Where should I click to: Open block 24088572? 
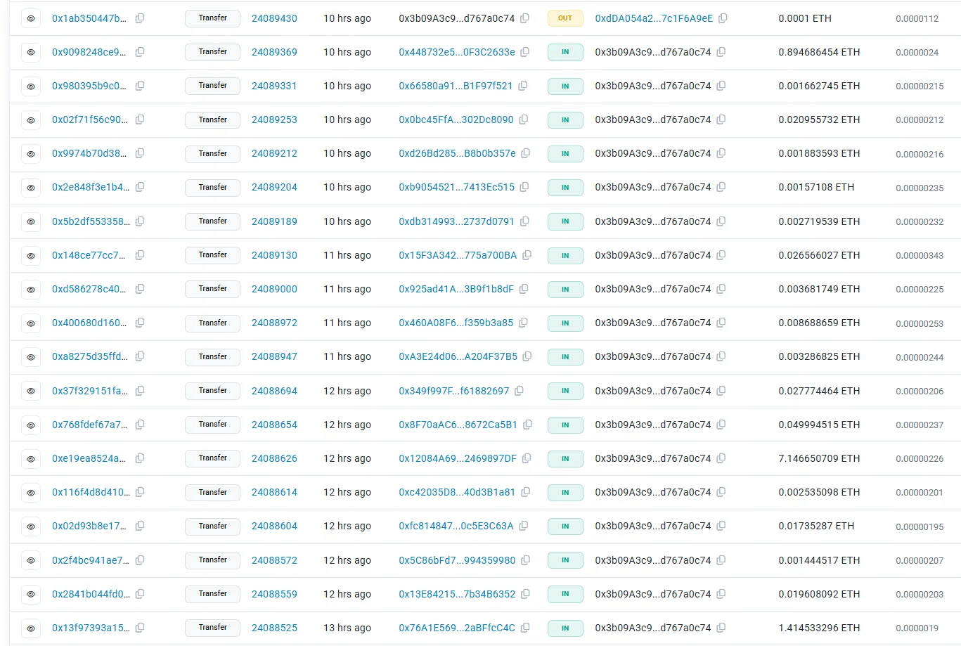(274, 560)
